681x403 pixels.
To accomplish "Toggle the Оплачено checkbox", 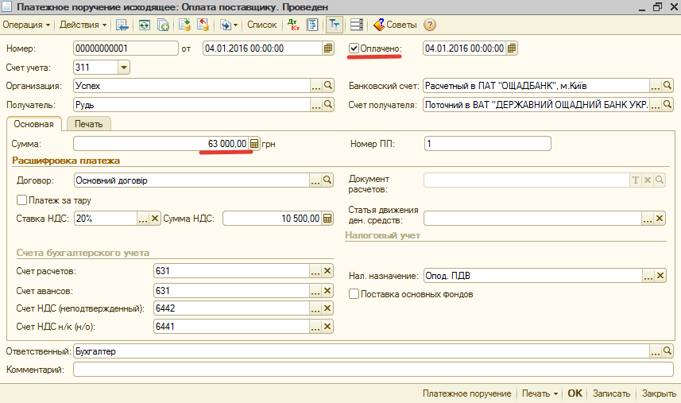I will pyautogui.click(x=354, y=48).
